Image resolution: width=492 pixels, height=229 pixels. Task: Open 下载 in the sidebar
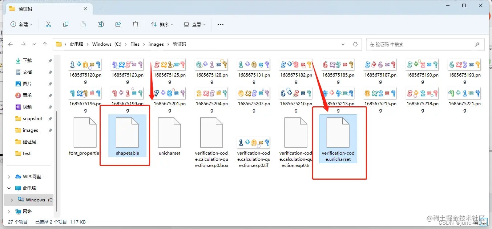tap(27, 61)
